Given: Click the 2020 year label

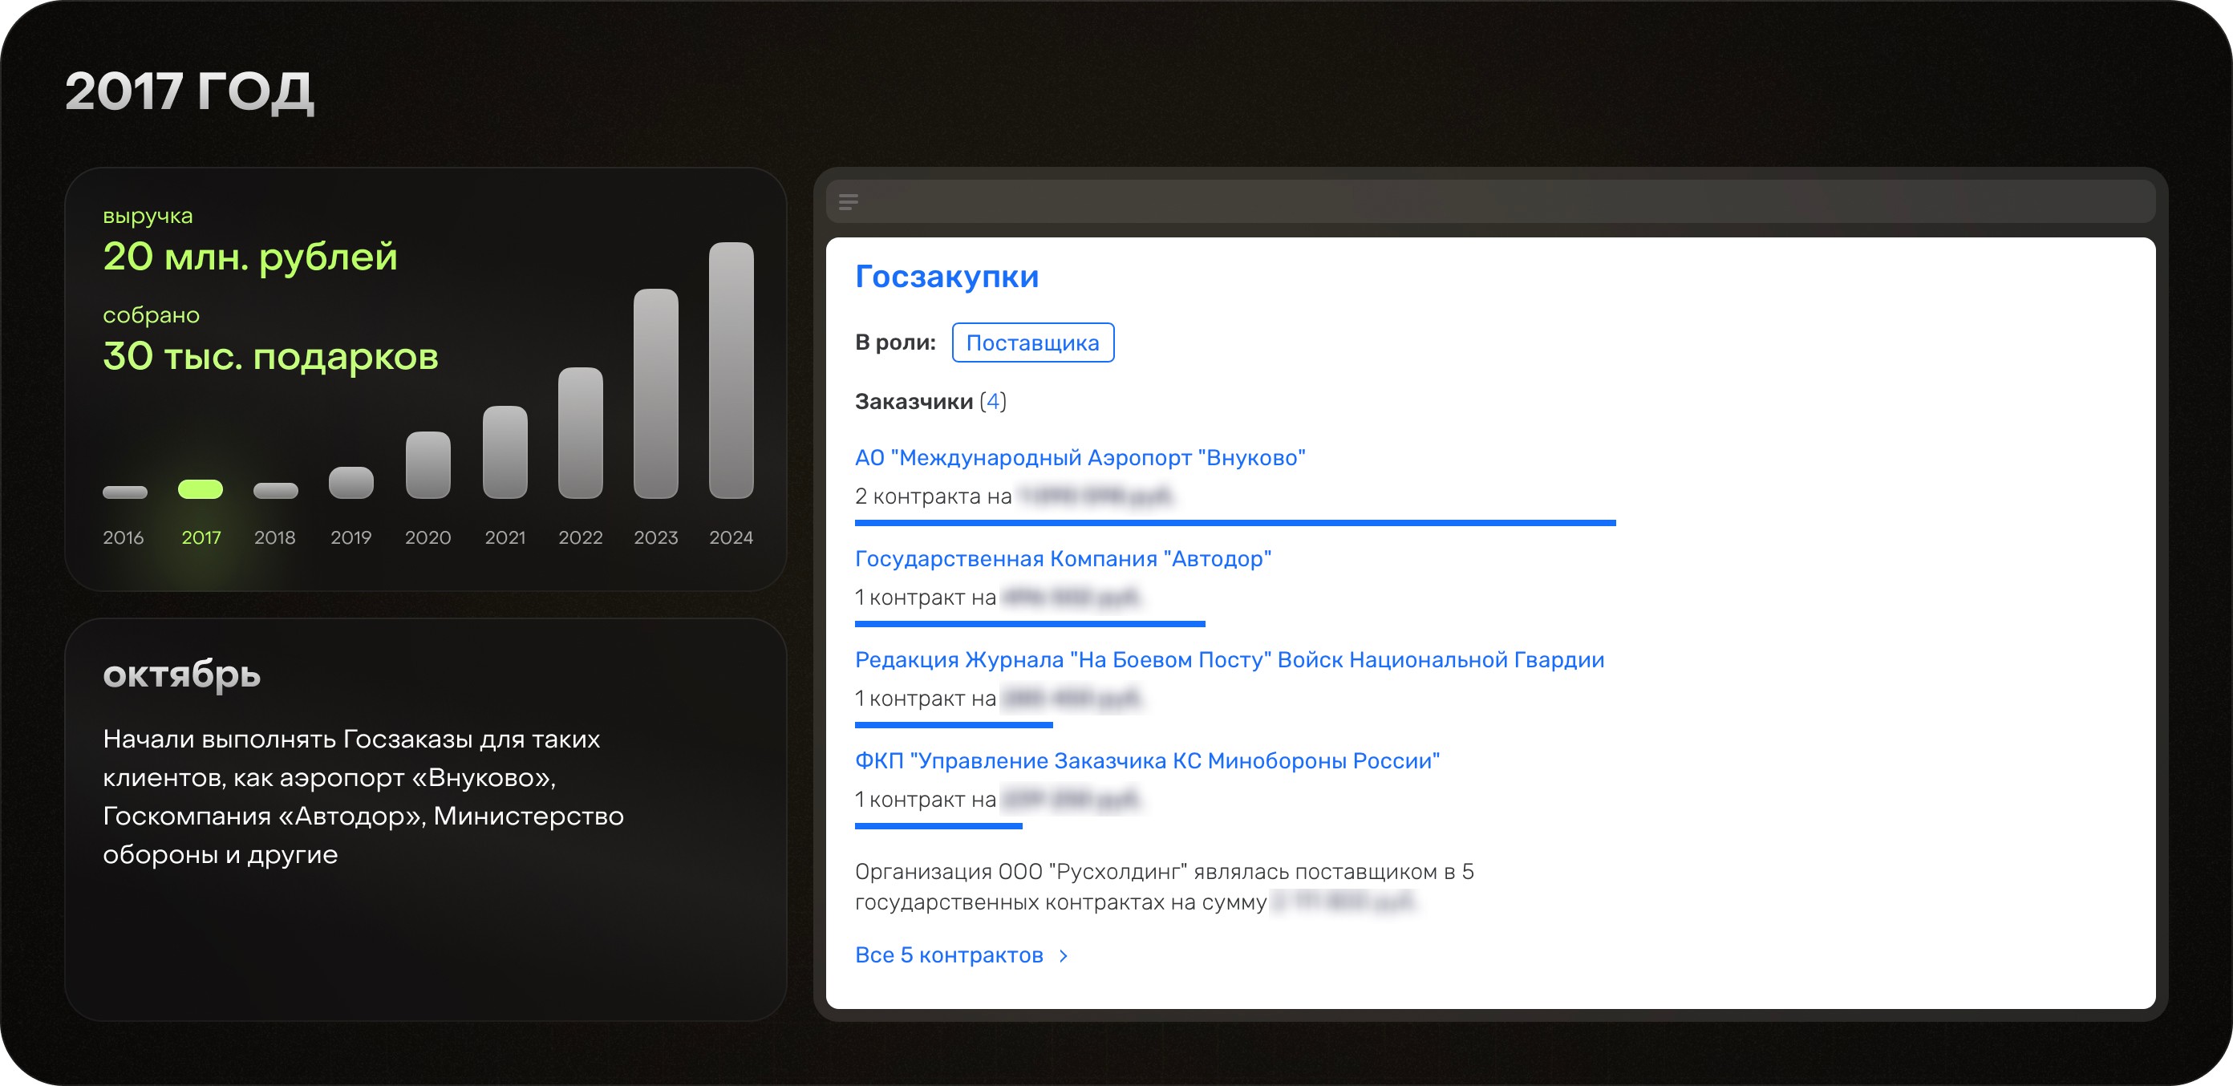Looking at the screenshot, I should (428, 538).
